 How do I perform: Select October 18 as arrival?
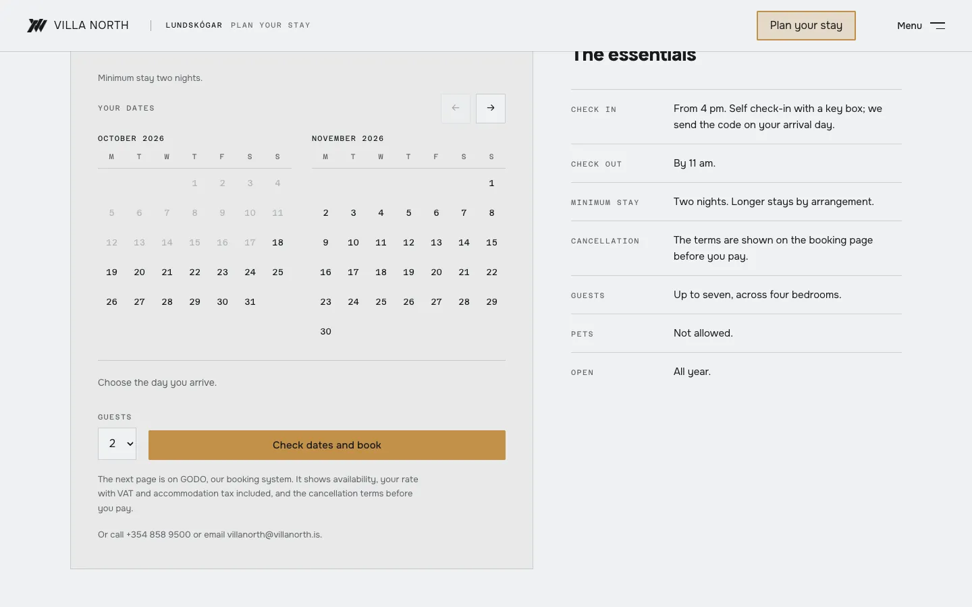point(277,243)
